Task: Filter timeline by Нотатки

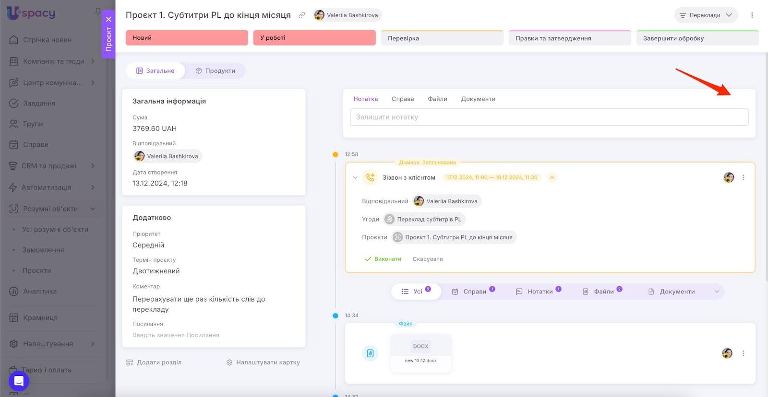Action: click(539, 292)
